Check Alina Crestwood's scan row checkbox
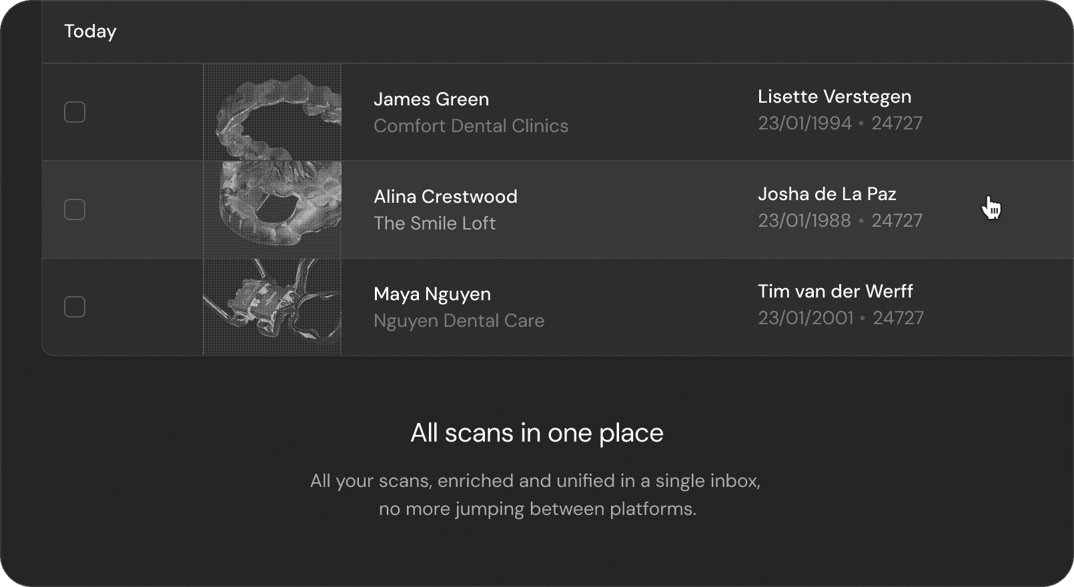The height and width of the screenshot is (587, 1074). tap(75, 209)
